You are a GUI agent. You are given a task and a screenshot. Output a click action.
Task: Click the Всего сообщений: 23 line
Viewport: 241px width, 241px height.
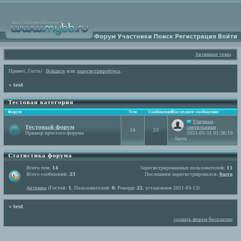pos(51,174)
